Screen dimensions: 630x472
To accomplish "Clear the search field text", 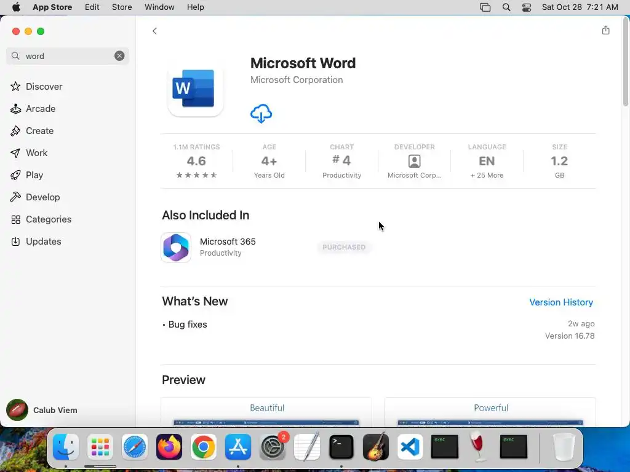I will (119, 56).
